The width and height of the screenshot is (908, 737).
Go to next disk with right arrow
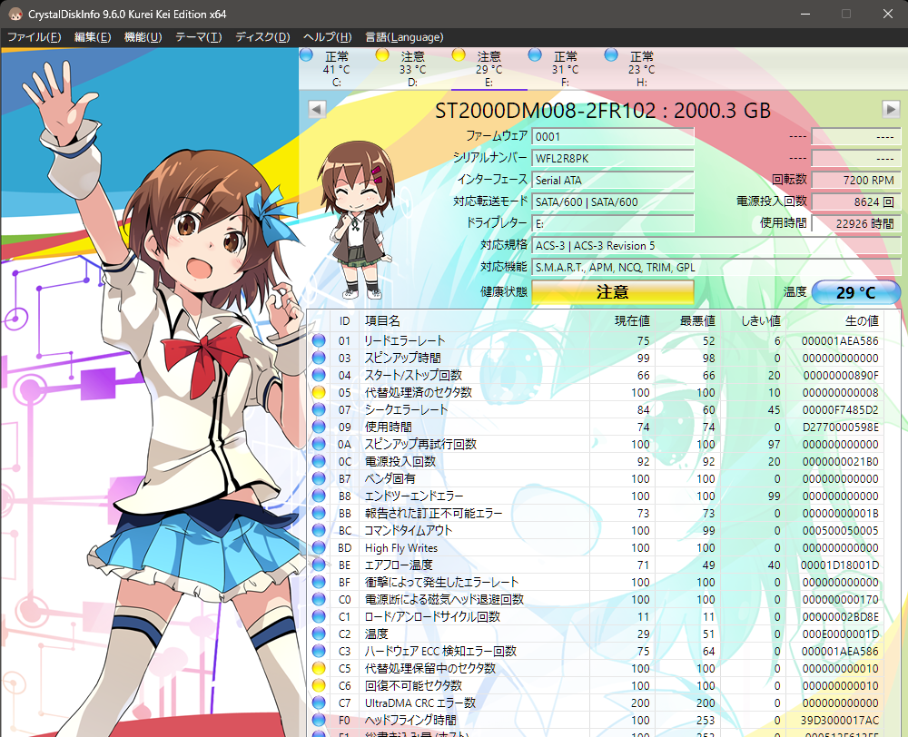pos(891,109)
